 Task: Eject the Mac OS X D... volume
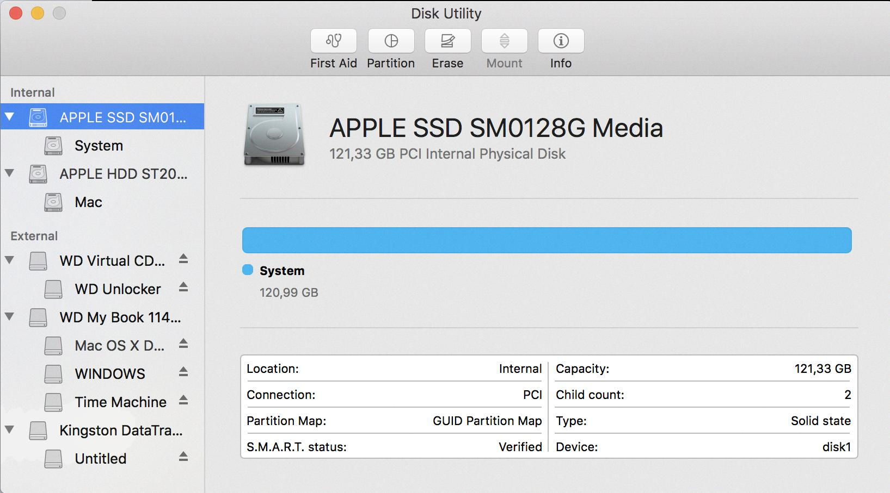(x=183, y=344)
